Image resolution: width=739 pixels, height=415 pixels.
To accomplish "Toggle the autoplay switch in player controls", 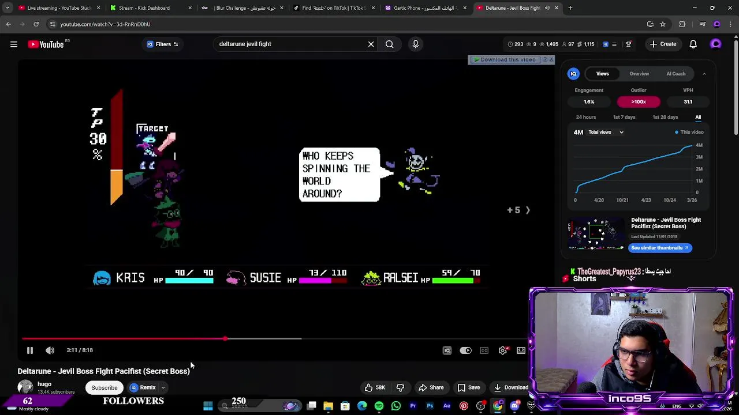I will pos(465,350).
